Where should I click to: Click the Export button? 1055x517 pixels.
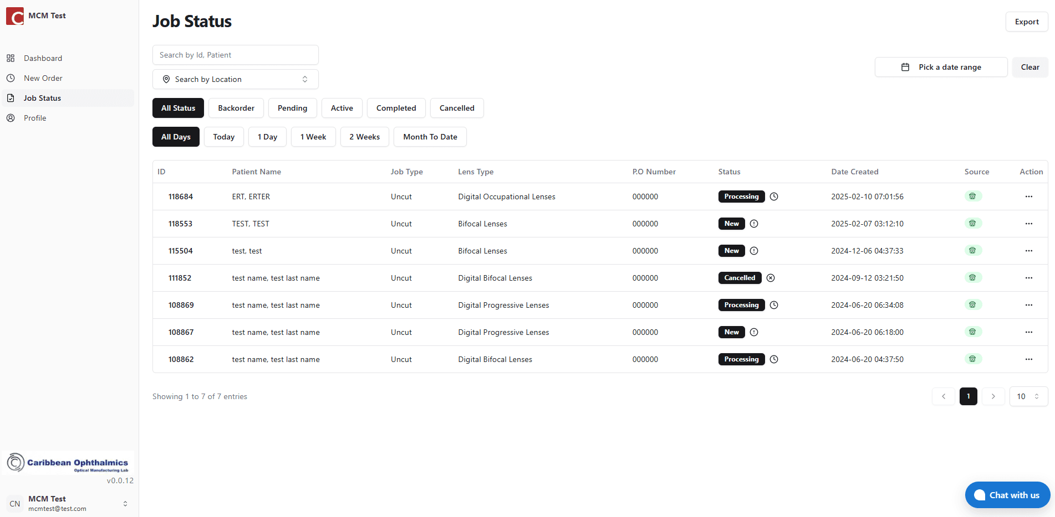pos(1026,22)
